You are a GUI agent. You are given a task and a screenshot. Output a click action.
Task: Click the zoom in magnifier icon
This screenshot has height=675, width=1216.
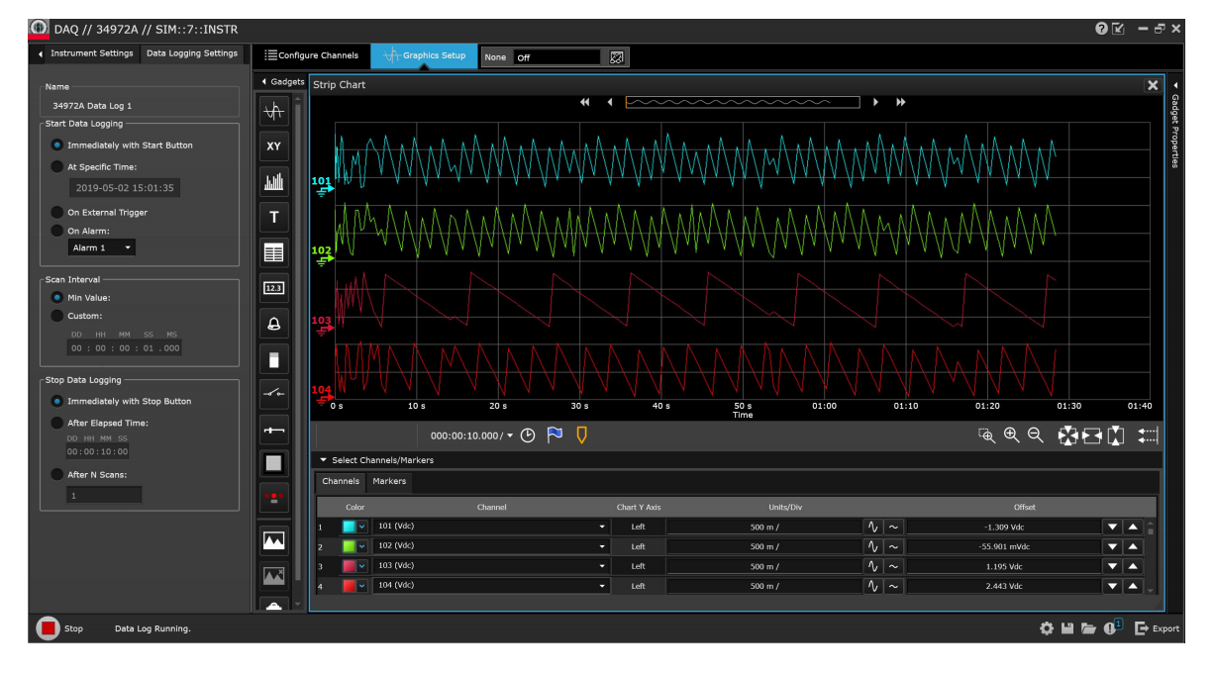coord(1011,435)
